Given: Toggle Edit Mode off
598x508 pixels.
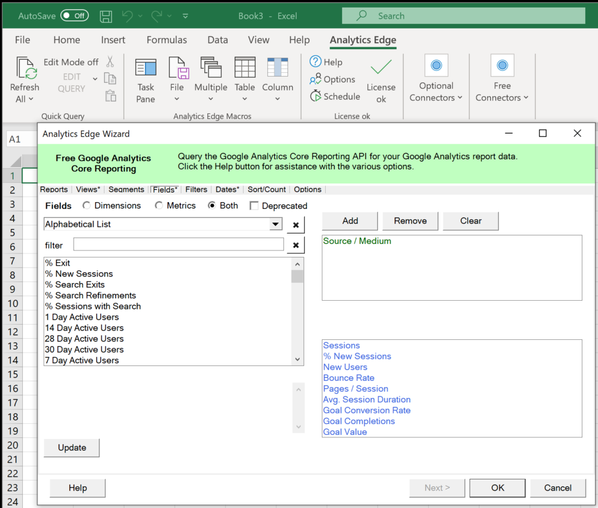Looking at the screenshot, I should pyautogui.click(x=71, y=62).
